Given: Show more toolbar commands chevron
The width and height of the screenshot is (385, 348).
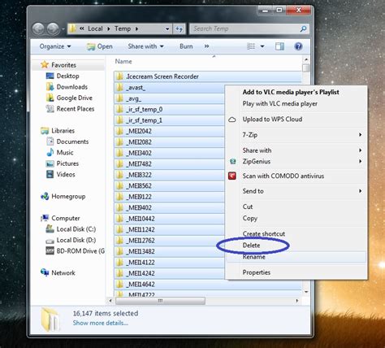Looking at the screenshot, I should tap(206, 46).
